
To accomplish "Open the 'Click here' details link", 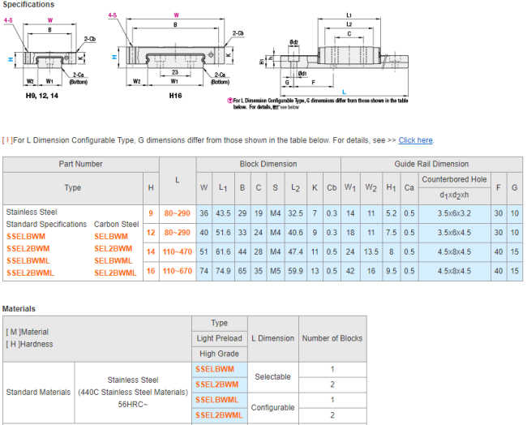I will point(415,140).
